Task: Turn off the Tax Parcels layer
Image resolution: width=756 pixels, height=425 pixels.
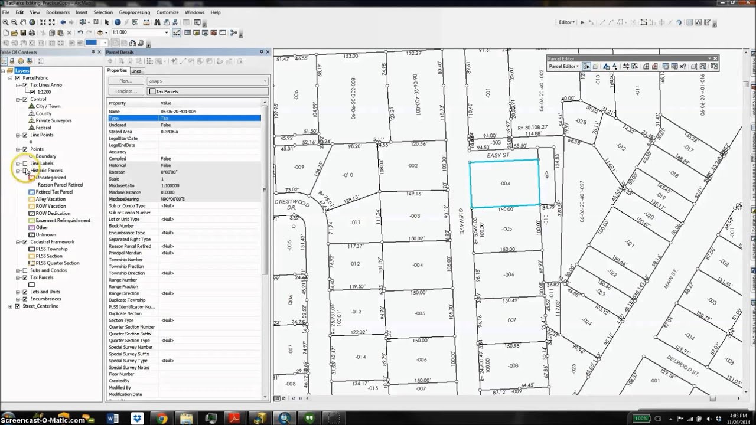Action: pyautogui.click(x=25, y=277)
